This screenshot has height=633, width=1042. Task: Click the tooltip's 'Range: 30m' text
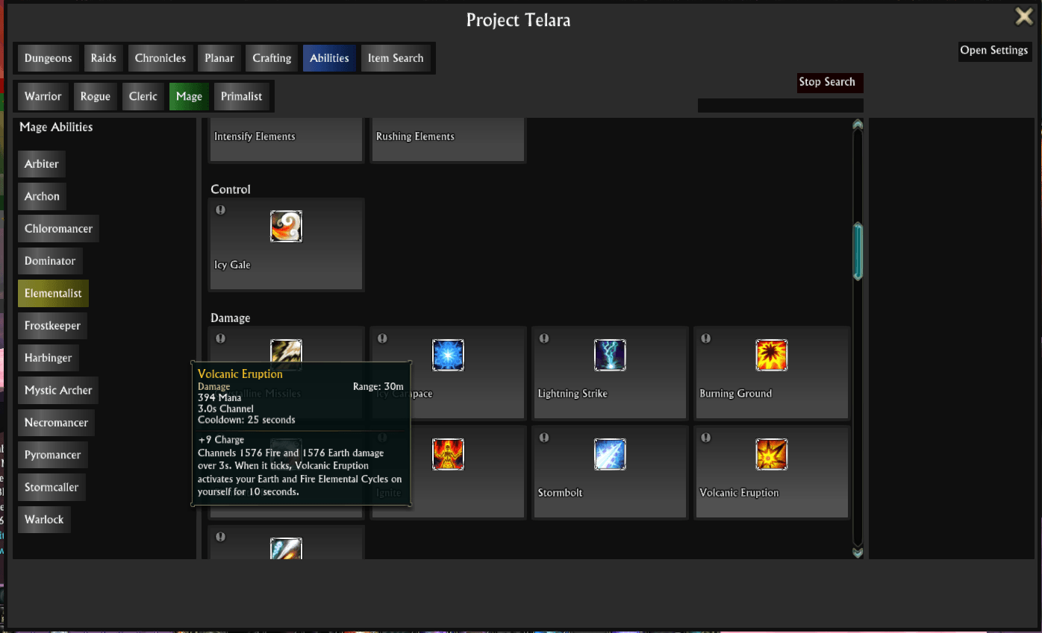click(x=378, y=387)
